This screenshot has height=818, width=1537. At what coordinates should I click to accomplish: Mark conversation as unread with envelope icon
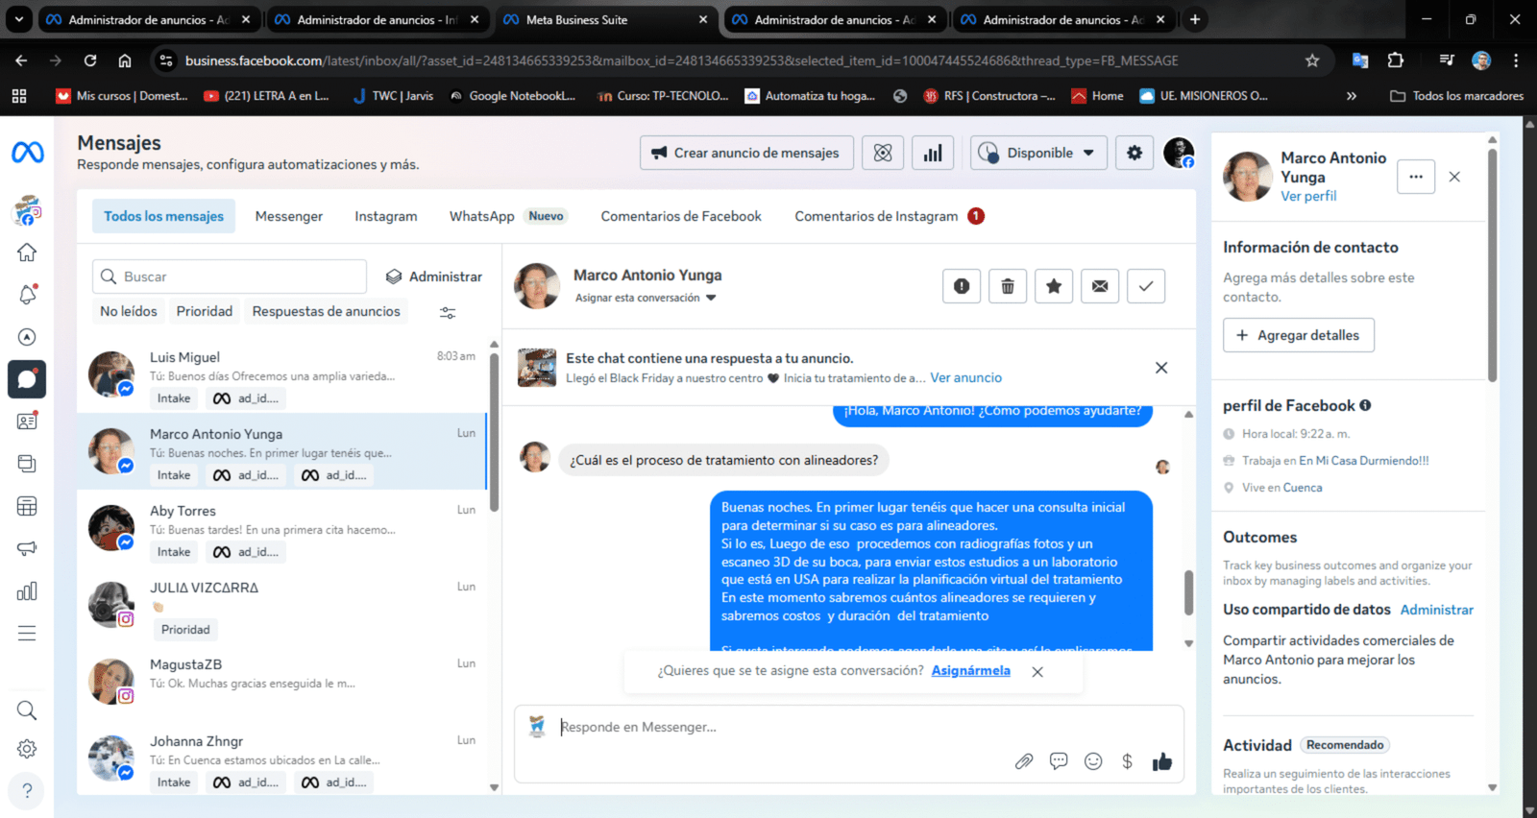click(1100, 286)
